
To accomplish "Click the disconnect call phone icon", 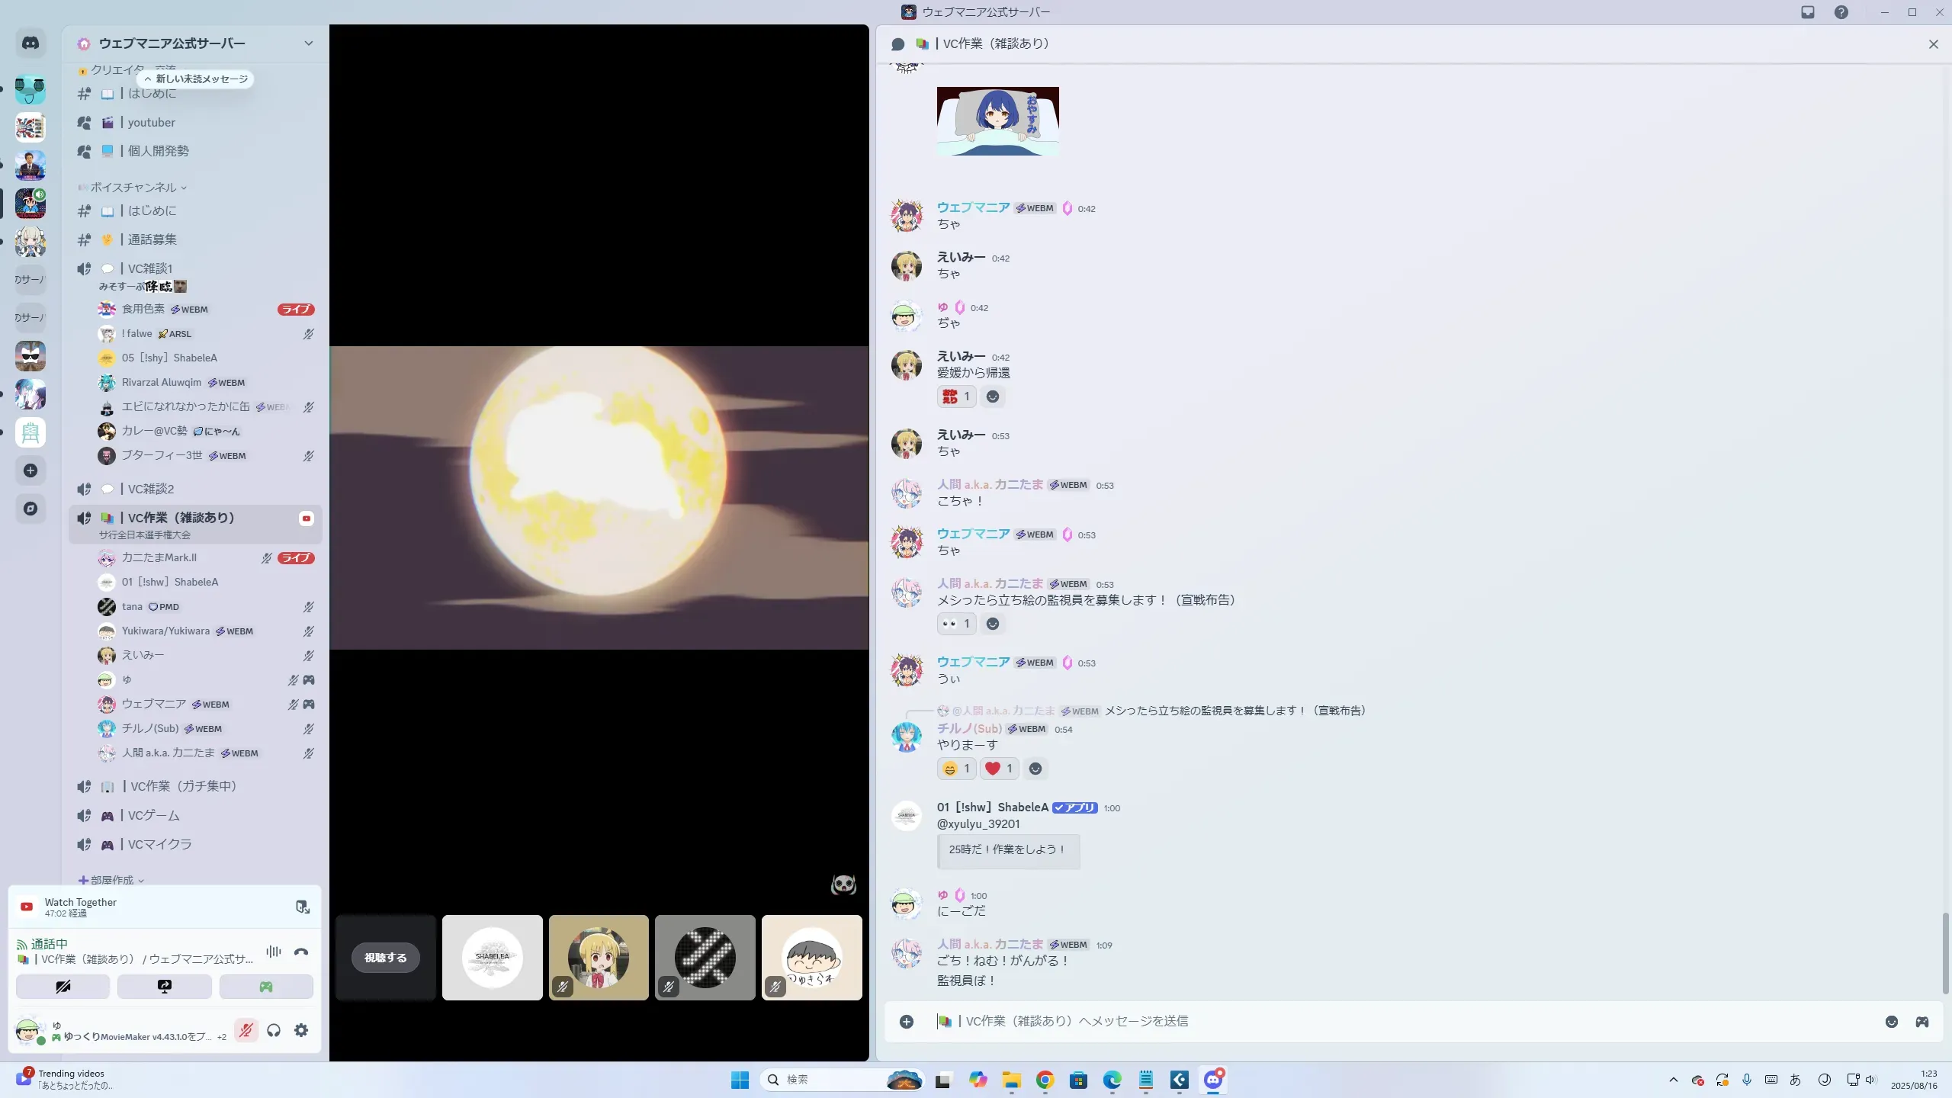I will pos(301,952).
